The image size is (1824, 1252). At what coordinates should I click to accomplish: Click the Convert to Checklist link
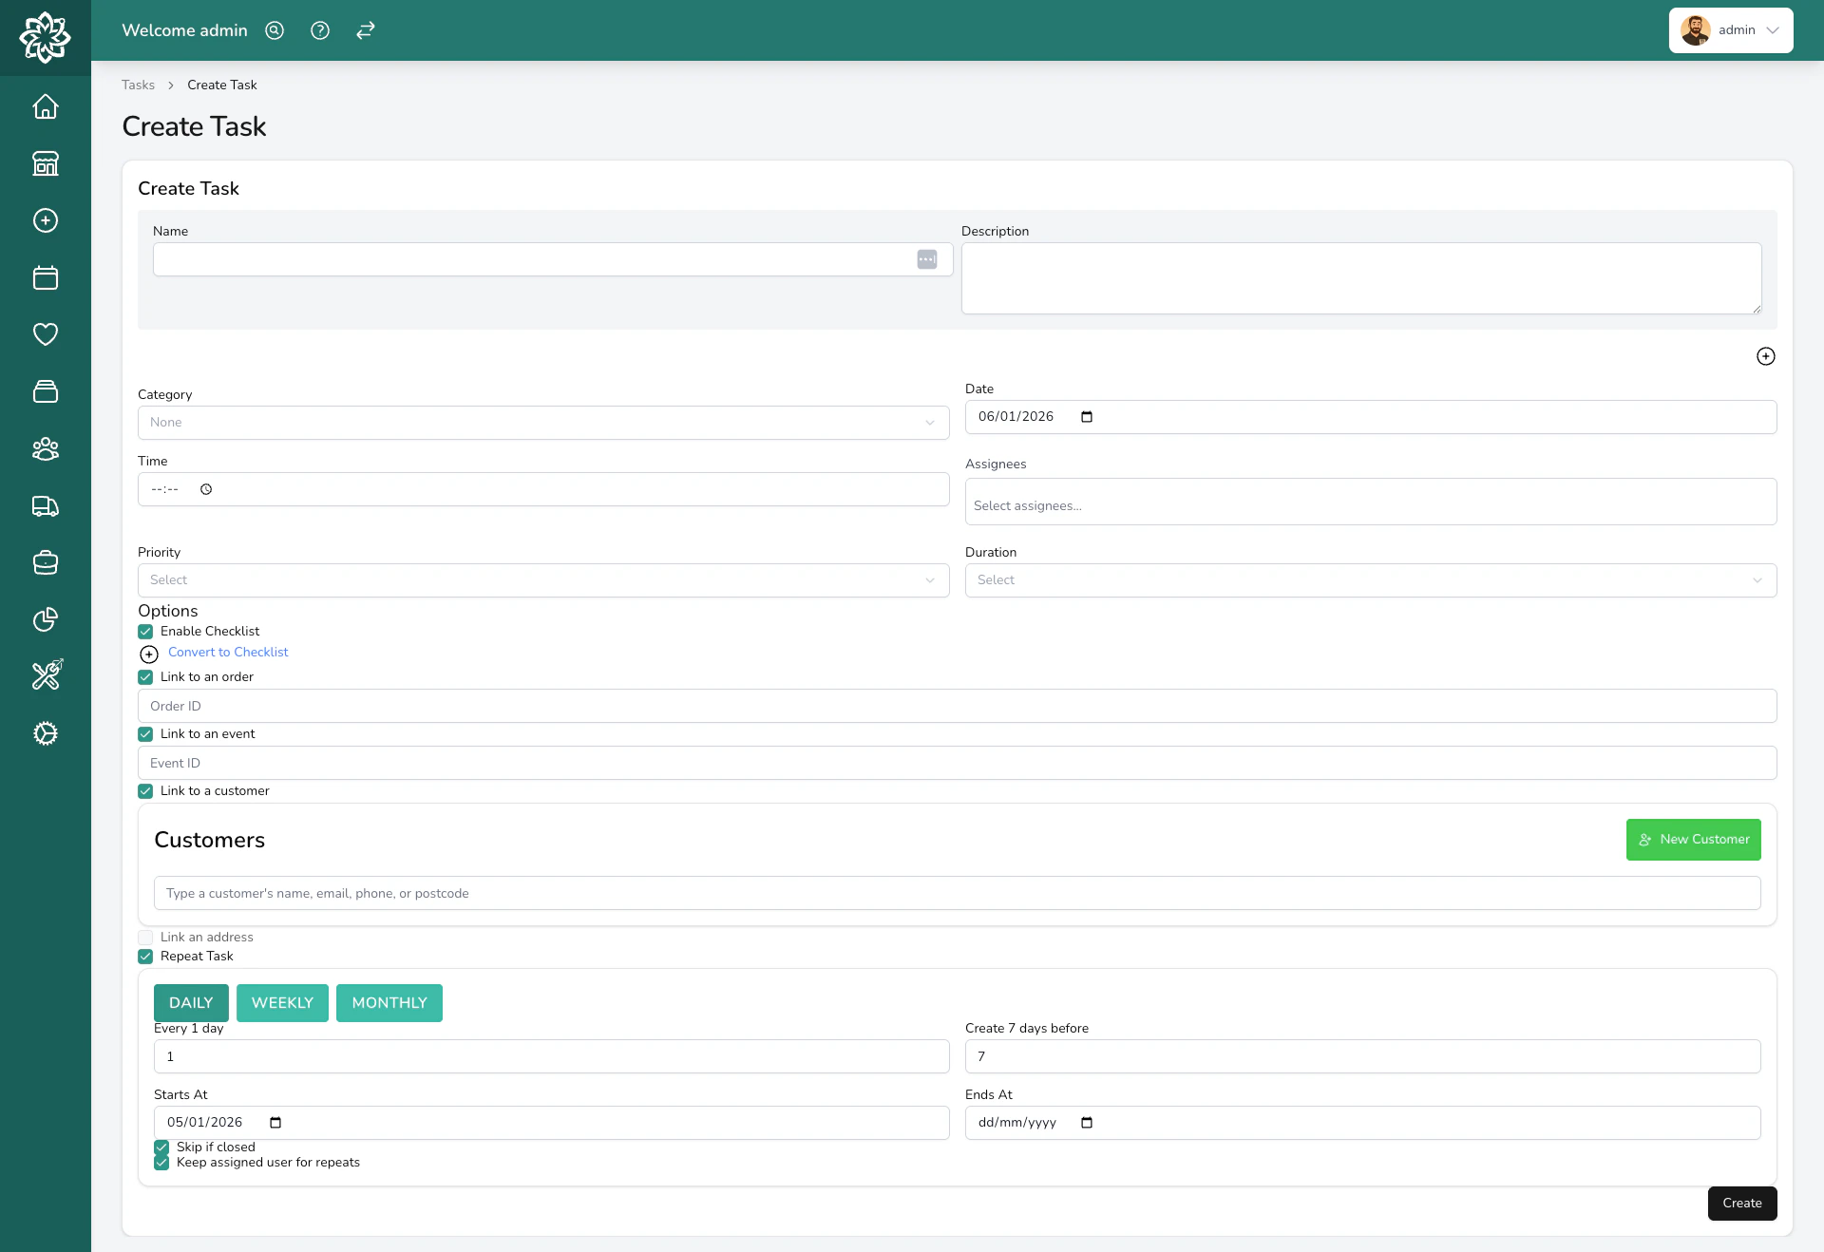[228, 653]
